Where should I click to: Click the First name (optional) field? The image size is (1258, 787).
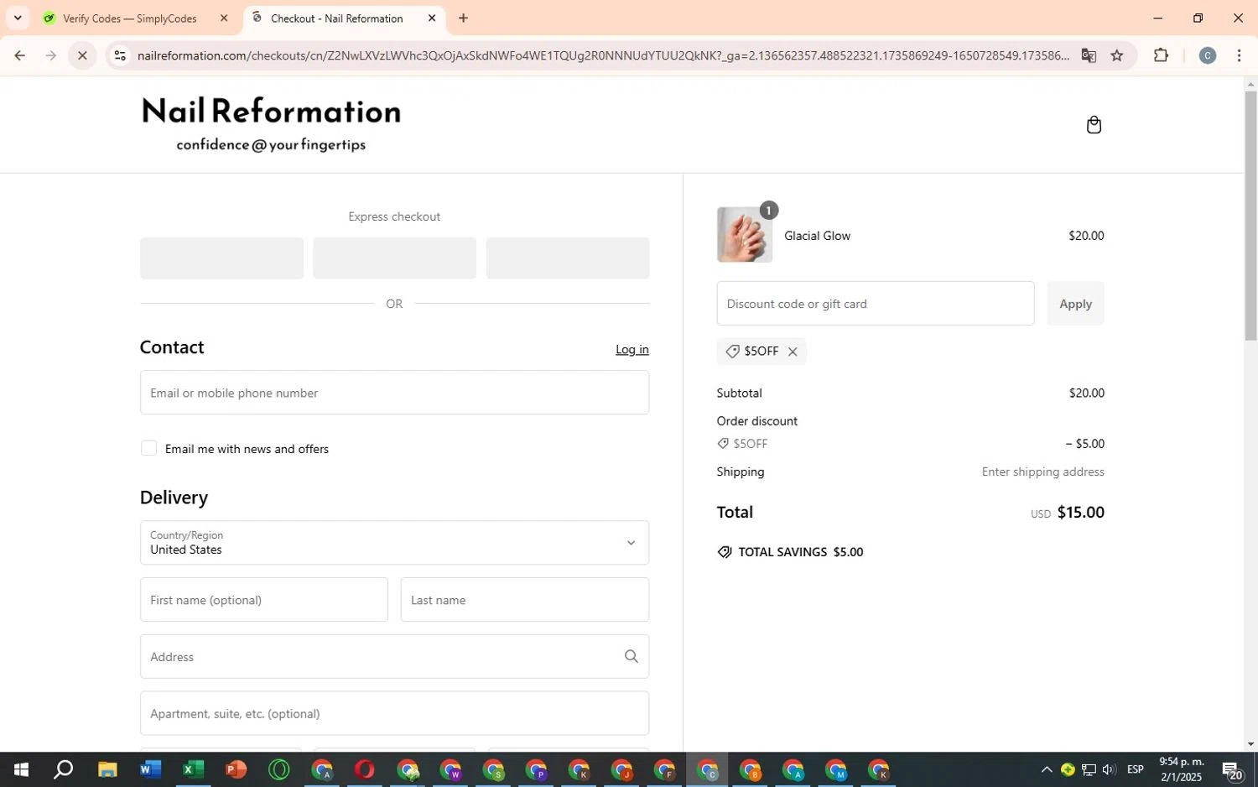tap(264, 600)
